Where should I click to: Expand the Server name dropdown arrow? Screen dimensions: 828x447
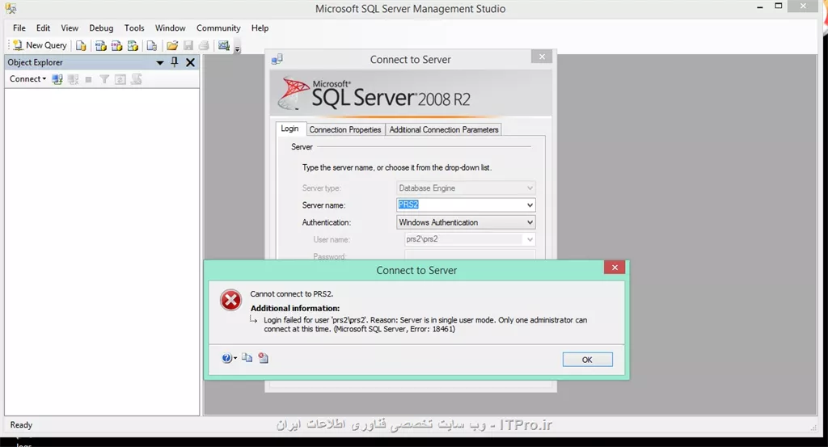[529, 205]
